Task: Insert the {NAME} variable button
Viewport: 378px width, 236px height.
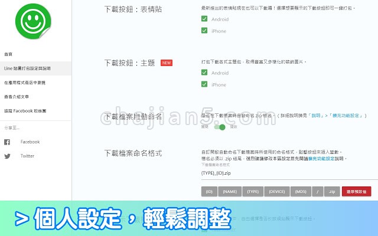Action: pos(230,192)
